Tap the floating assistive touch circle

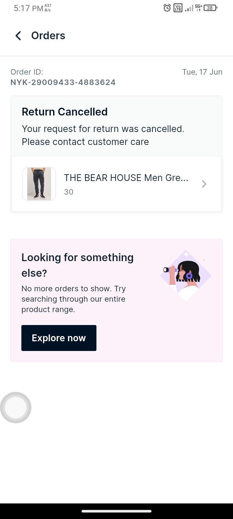(16, 407)
